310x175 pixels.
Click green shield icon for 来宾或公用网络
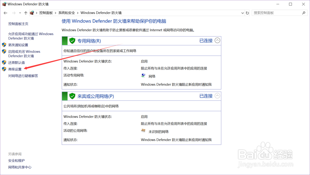72,96
